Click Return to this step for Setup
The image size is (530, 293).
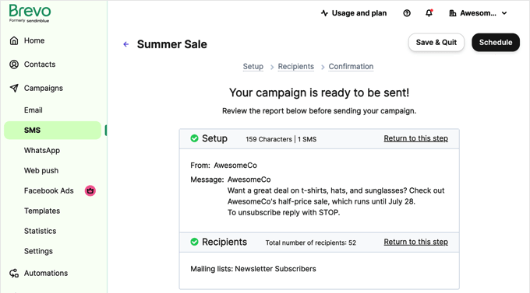coord(415,138)
